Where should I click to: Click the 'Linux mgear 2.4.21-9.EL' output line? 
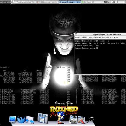pos(100,43)
